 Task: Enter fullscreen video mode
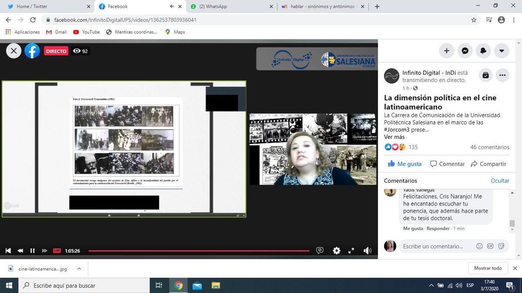coord(351,250)
